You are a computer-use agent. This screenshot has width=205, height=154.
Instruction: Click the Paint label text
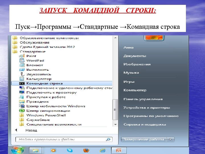(31, 56)
